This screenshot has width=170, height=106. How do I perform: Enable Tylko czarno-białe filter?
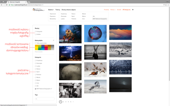(35, 43)
